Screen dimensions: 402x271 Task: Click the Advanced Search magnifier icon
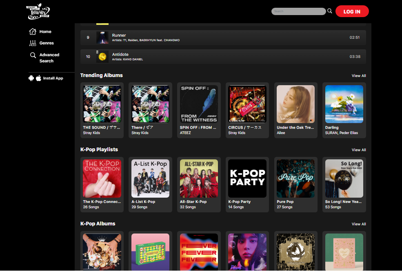pos(33,55)
